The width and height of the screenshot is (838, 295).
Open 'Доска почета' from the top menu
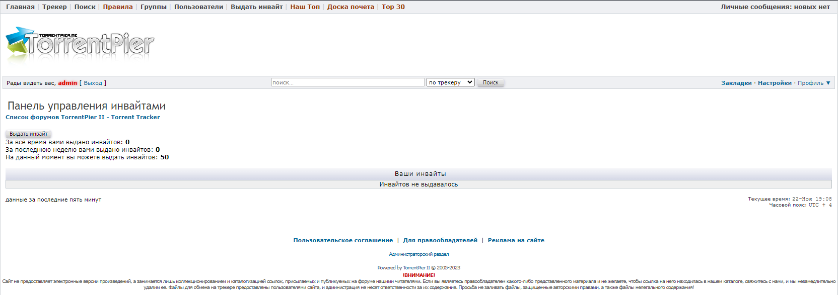[351, 7]
